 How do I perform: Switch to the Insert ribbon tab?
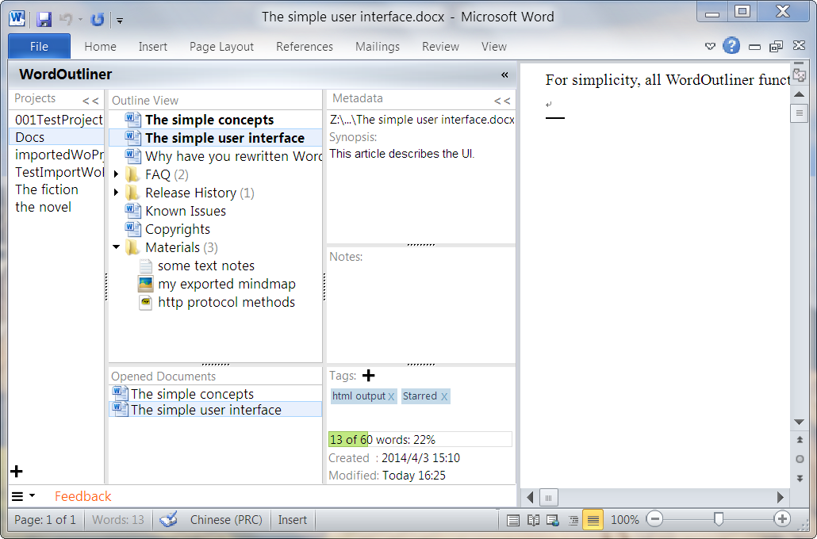point(152,46)
